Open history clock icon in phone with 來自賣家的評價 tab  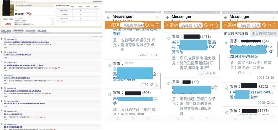coord(264,25)
